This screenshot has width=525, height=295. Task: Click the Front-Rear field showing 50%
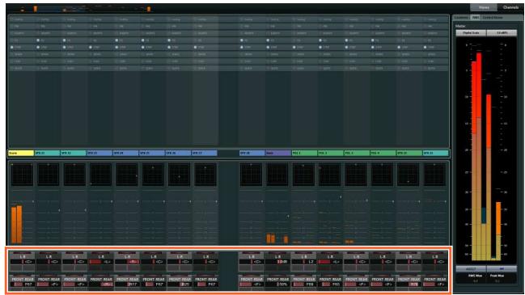(x=277, y=284)
